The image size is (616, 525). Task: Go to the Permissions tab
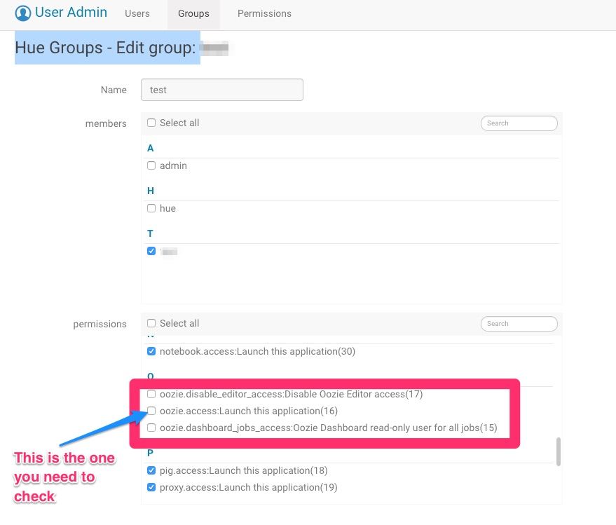coord(264,13)
